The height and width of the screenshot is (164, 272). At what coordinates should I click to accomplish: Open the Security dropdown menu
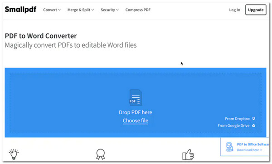110,10
